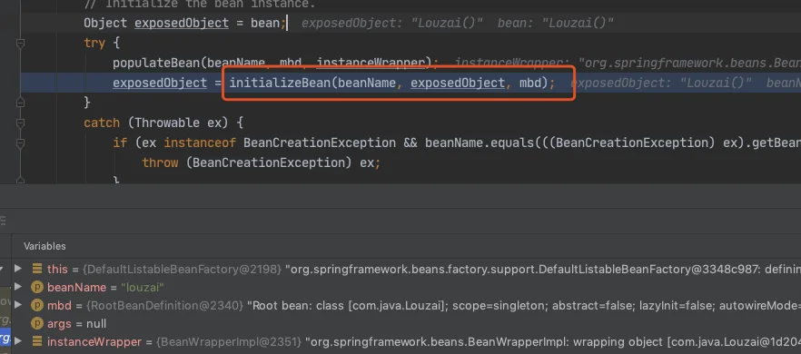Expand the instanceWrapper variable node
Viewport: 801px width, 354px height.
click(x=18, y=340)
